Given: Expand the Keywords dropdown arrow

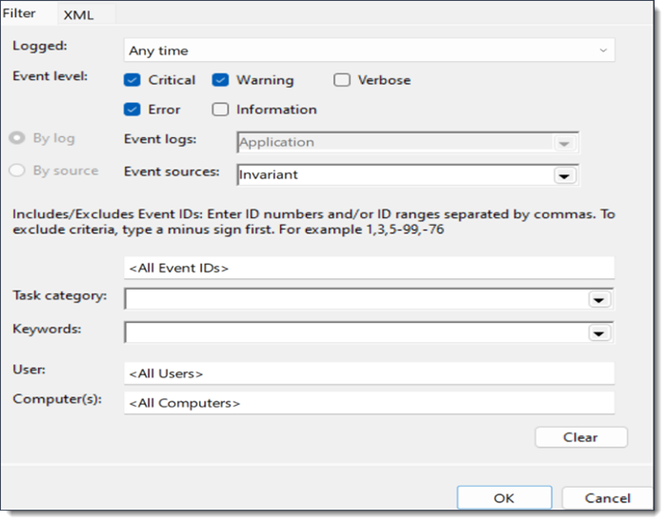Looking at the screenshot, I should point(598,332).
